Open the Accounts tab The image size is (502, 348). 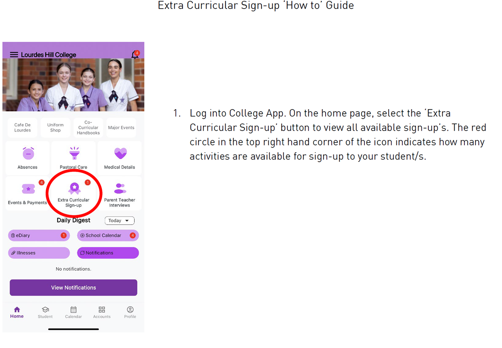pyautogui.click(x=102, y=312)
